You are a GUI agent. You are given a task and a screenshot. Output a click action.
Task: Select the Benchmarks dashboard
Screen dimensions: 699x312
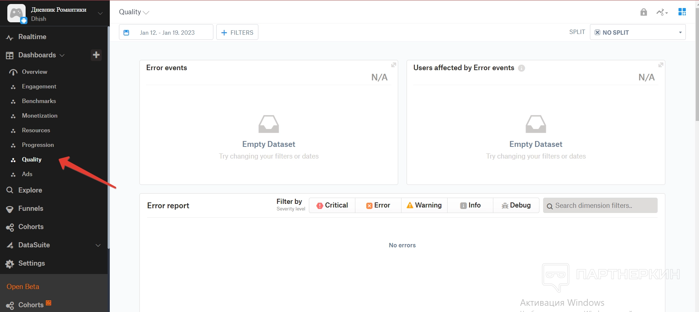[39, 101]
